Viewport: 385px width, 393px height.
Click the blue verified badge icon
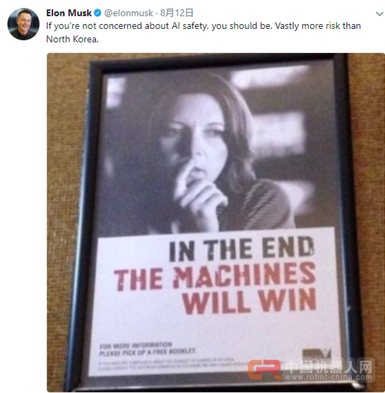(x=97, y=13)
